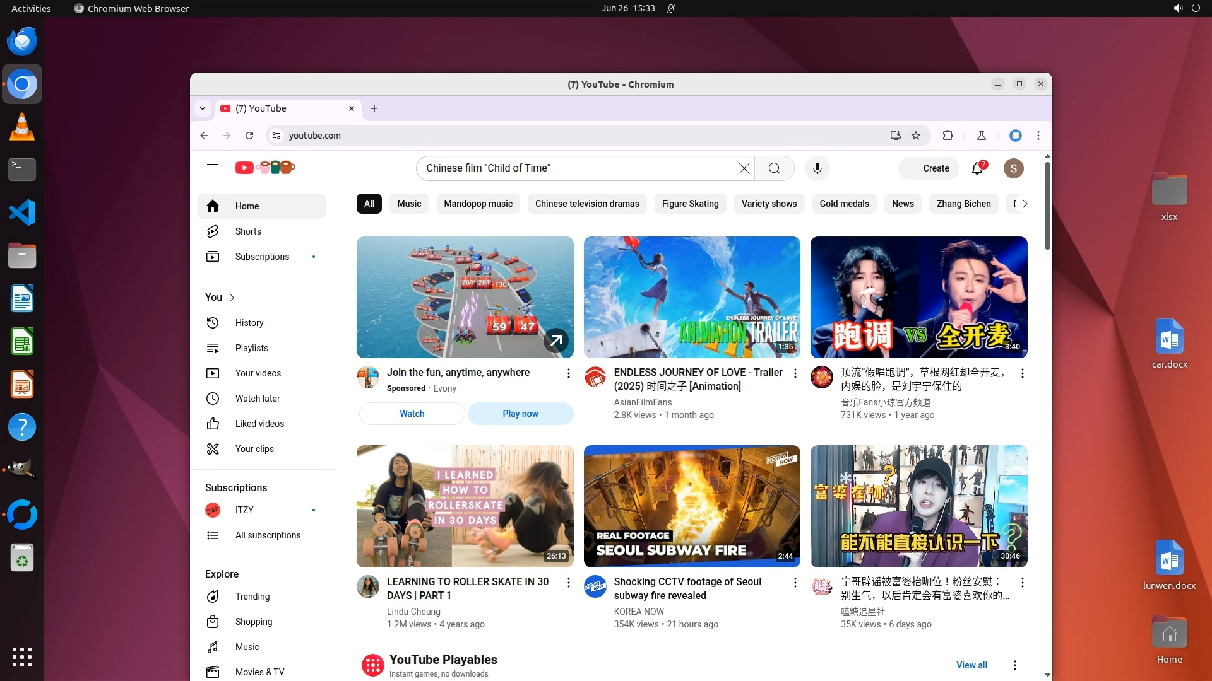Viewport: 1212px width, 681px height.
Task: Click the voice search microphone icon
Action: 817,168
